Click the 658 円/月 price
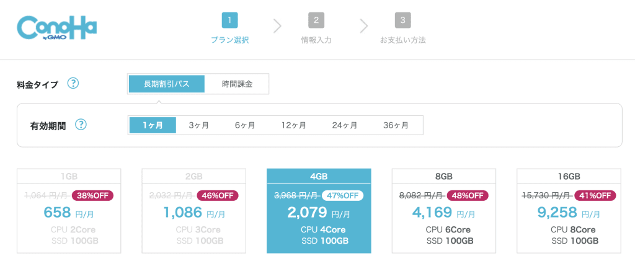The width and height of the screenshot is (635, 261). click(x=69, y=213)
